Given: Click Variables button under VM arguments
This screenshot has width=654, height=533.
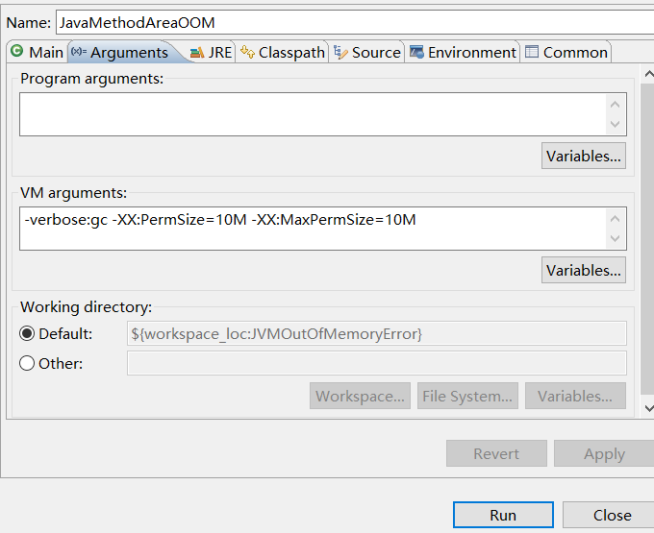Looking at the screenshot, I should click(x=584, y=270).
